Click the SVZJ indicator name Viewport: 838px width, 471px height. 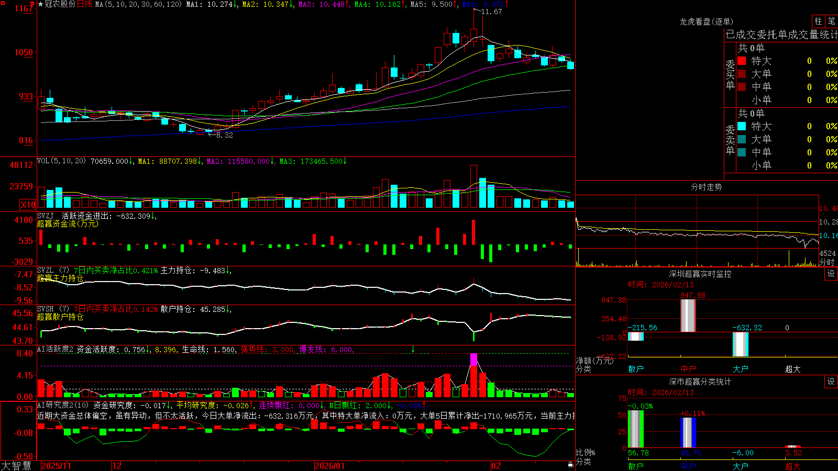(46, 216)
